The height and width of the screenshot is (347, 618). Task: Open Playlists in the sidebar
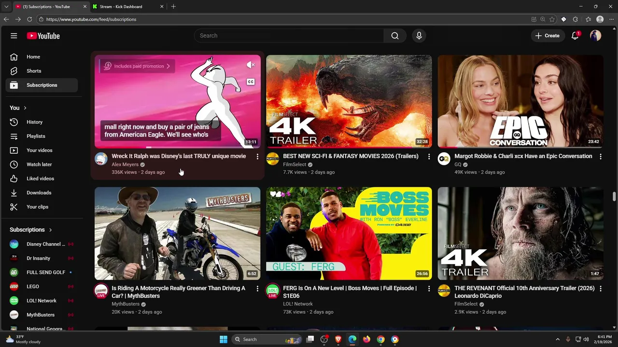pyautogui.click(x=42, y=136)
